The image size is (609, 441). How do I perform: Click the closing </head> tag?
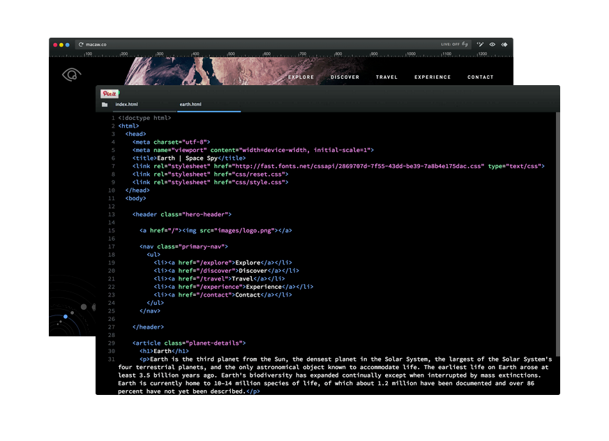(x=137, y=190)
